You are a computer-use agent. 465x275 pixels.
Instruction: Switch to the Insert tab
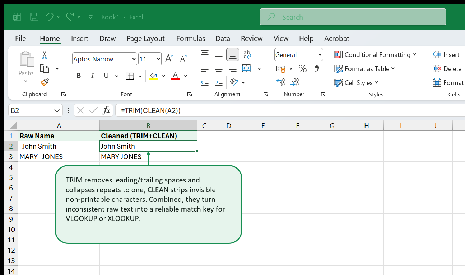click(80, 38)
